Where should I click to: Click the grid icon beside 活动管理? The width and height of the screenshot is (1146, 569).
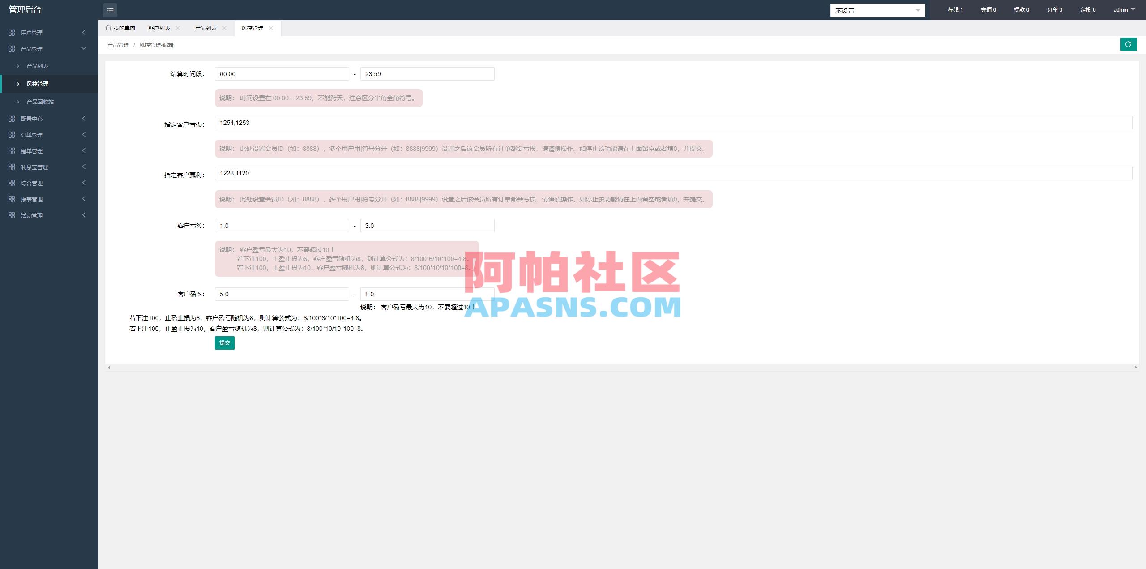12,215
